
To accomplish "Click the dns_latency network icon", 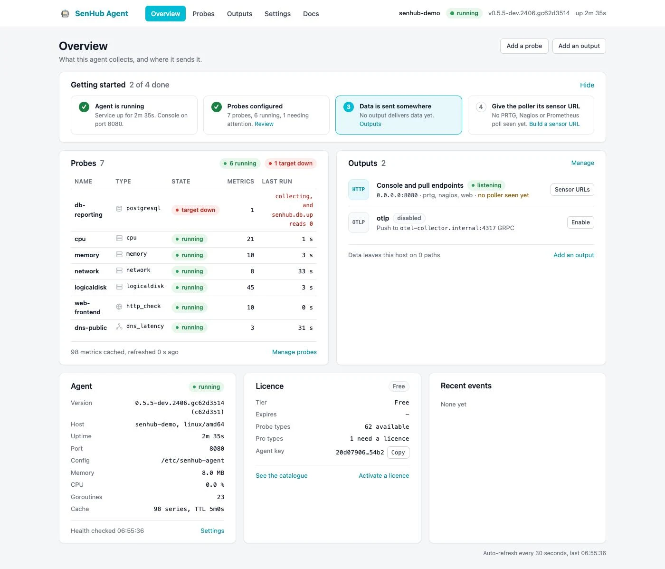I will click(119, 327).
